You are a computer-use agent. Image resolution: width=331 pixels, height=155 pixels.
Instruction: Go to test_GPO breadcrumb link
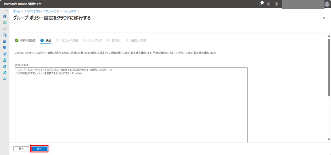(x=70, y=11)
